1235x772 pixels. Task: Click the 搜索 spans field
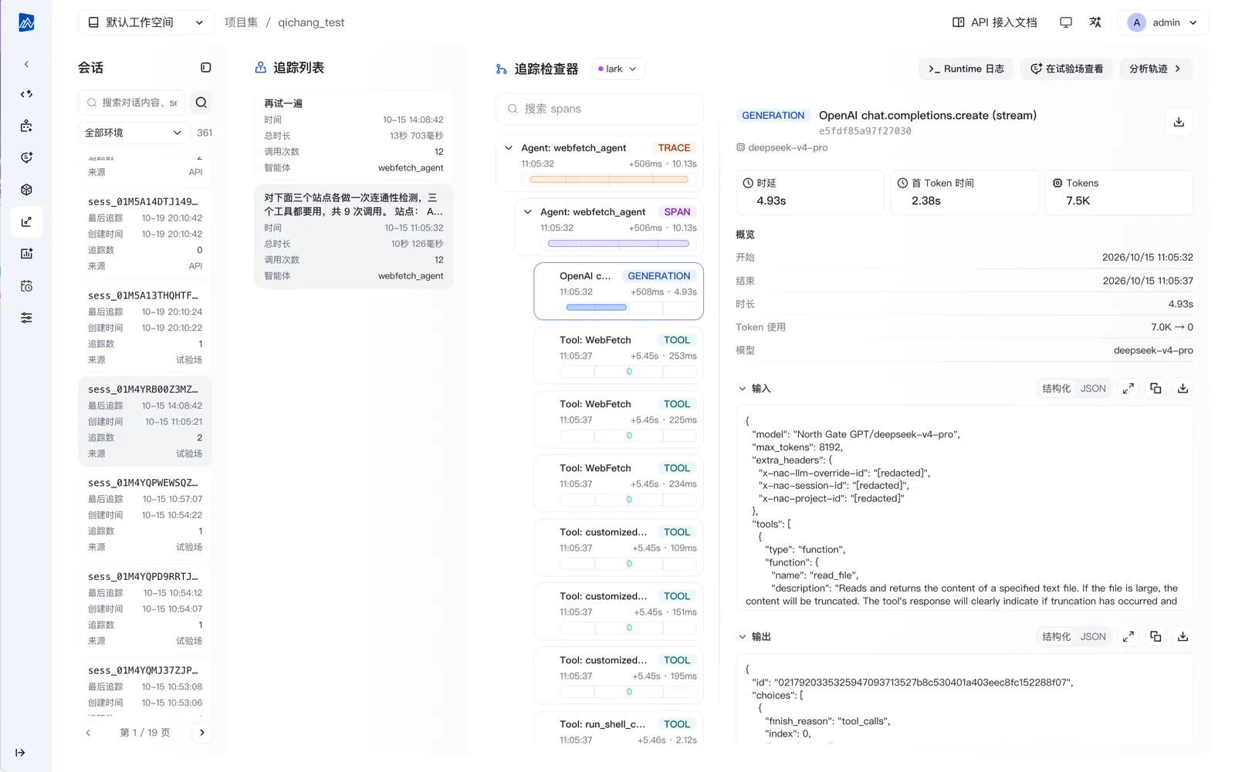[x=600, y=109]
